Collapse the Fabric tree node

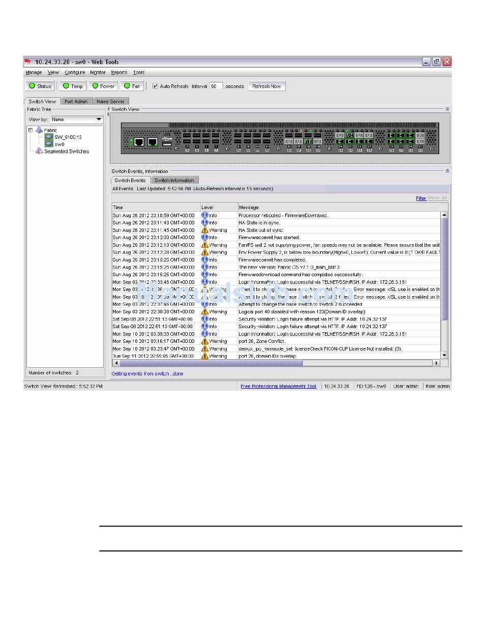tap(31, 130)
